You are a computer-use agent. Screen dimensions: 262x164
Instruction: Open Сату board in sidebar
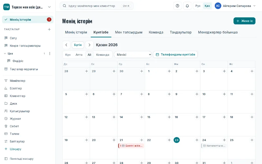click(x=28, y=38)
